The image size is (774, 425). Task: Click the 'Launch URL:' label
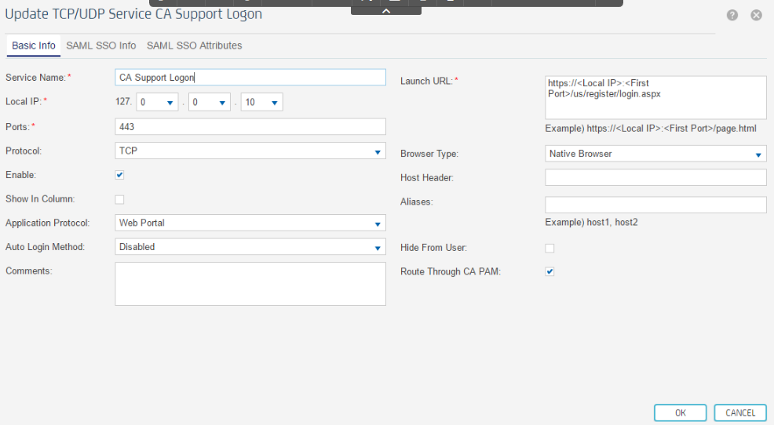429,81
